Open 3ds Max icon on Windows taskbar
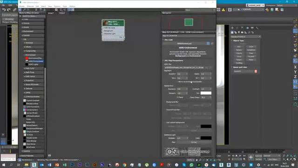The height and width of the screenshot is (168, 298). point(34,165)
